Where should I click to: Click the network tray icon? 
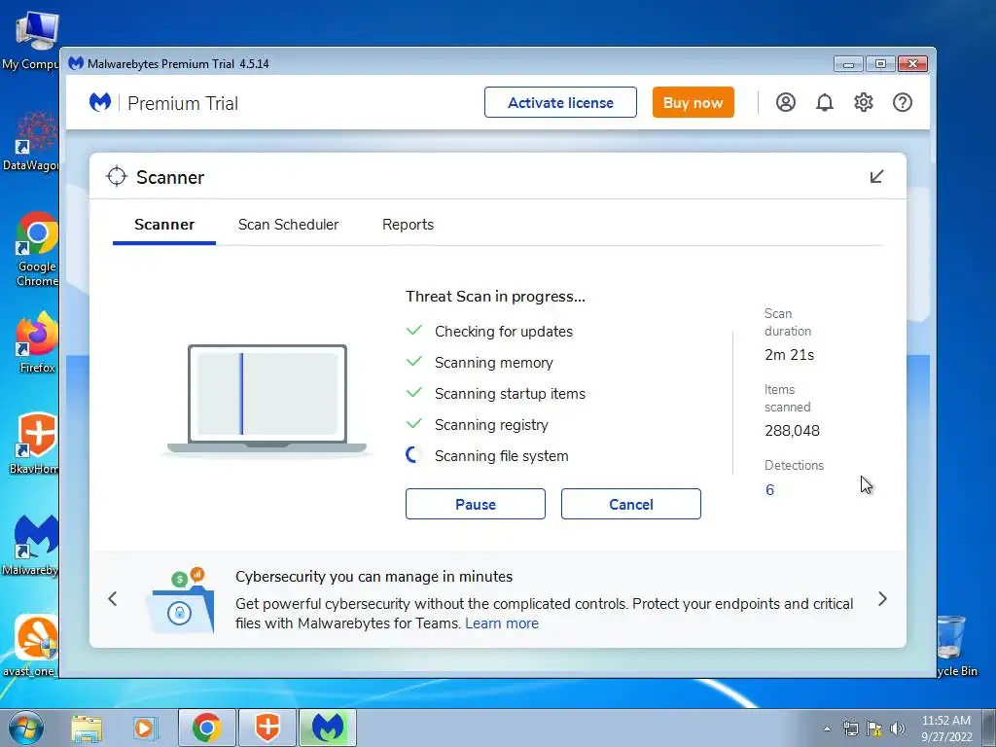click(x=850, y=729)
